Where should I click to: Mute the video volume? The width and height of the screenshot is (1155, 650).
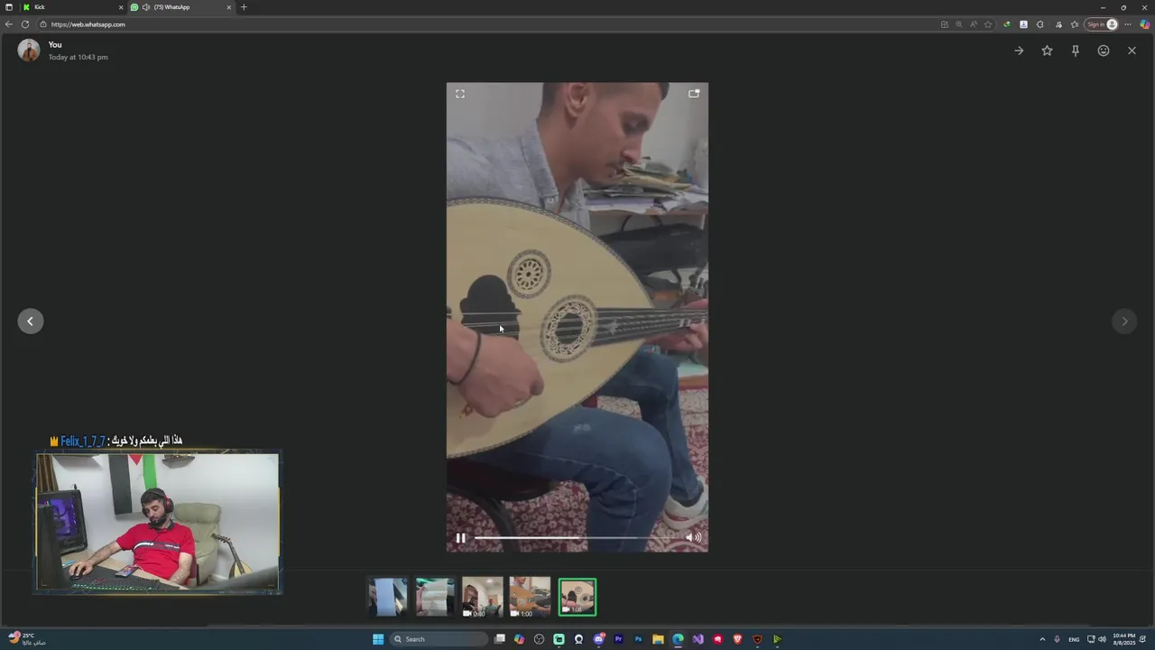693,537
